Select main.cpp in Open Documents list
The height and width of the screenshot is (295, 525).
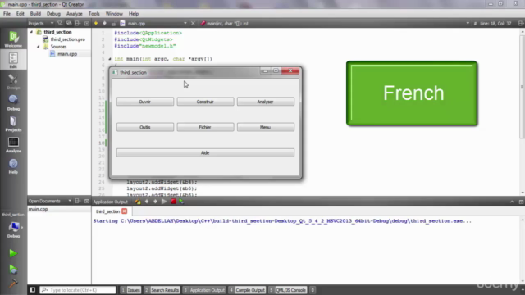click(x=38, y=209)
